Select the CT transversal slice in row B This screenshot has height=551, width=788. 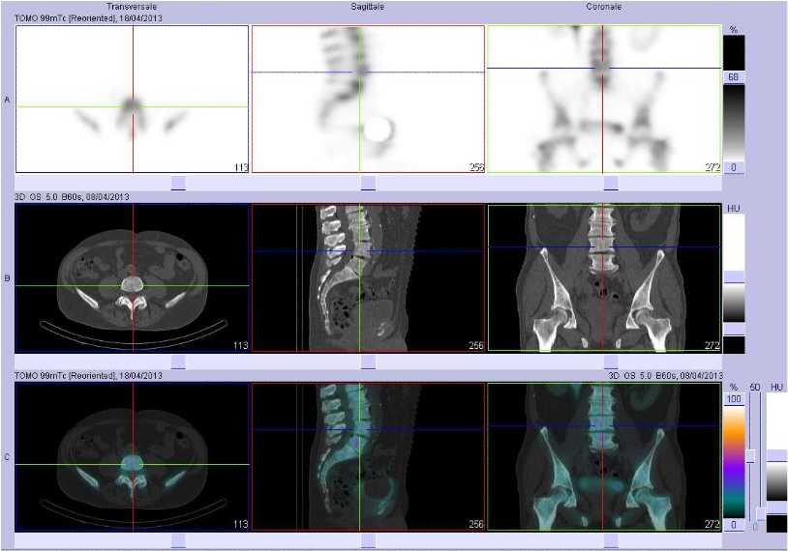(133, 277)
